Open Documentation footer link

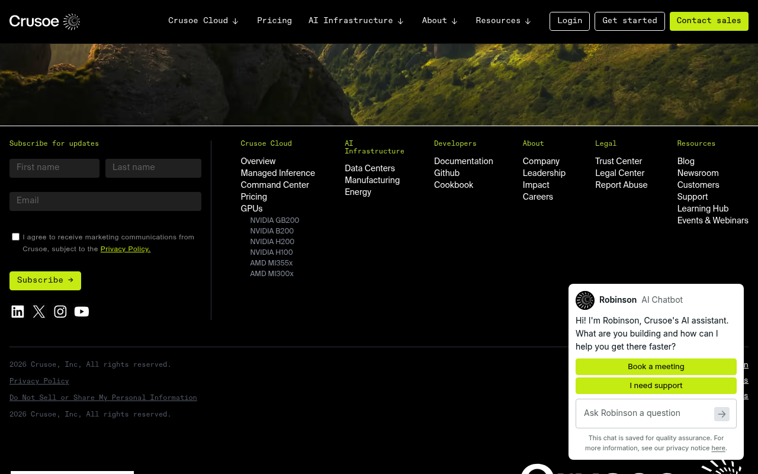[464, 161]
